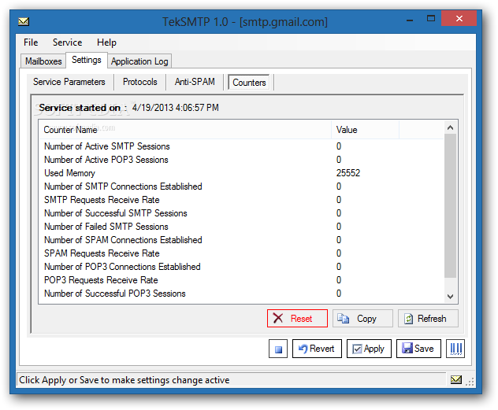The width and height of the screenshot is (498, 410).
Task: Save the settings
Action: tap(418, 349)
